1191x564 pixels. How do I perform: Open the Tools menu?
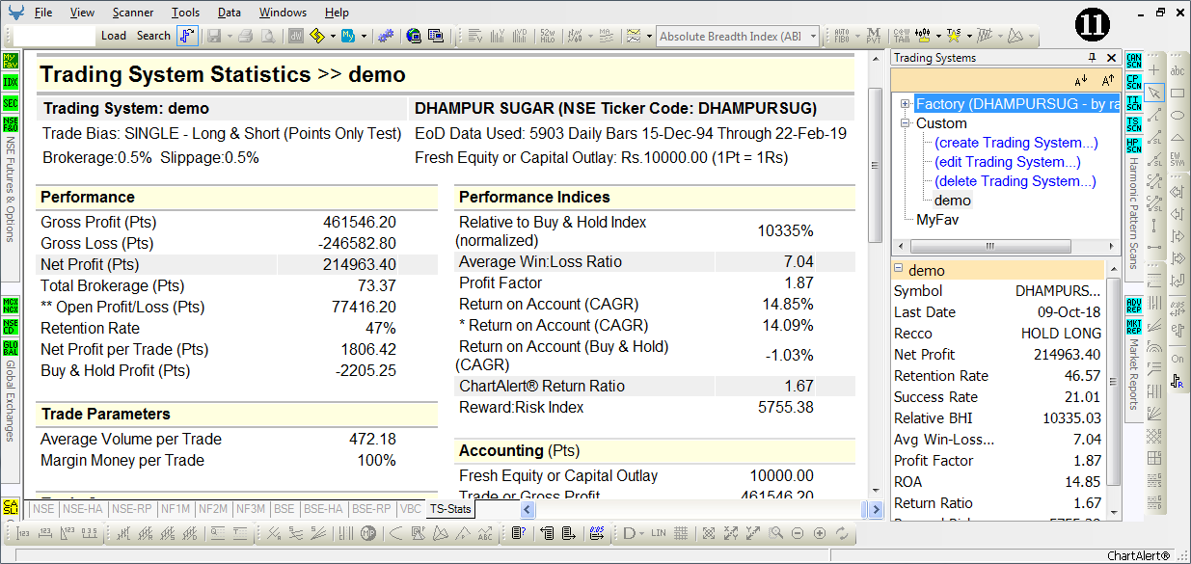pos(186,13)
